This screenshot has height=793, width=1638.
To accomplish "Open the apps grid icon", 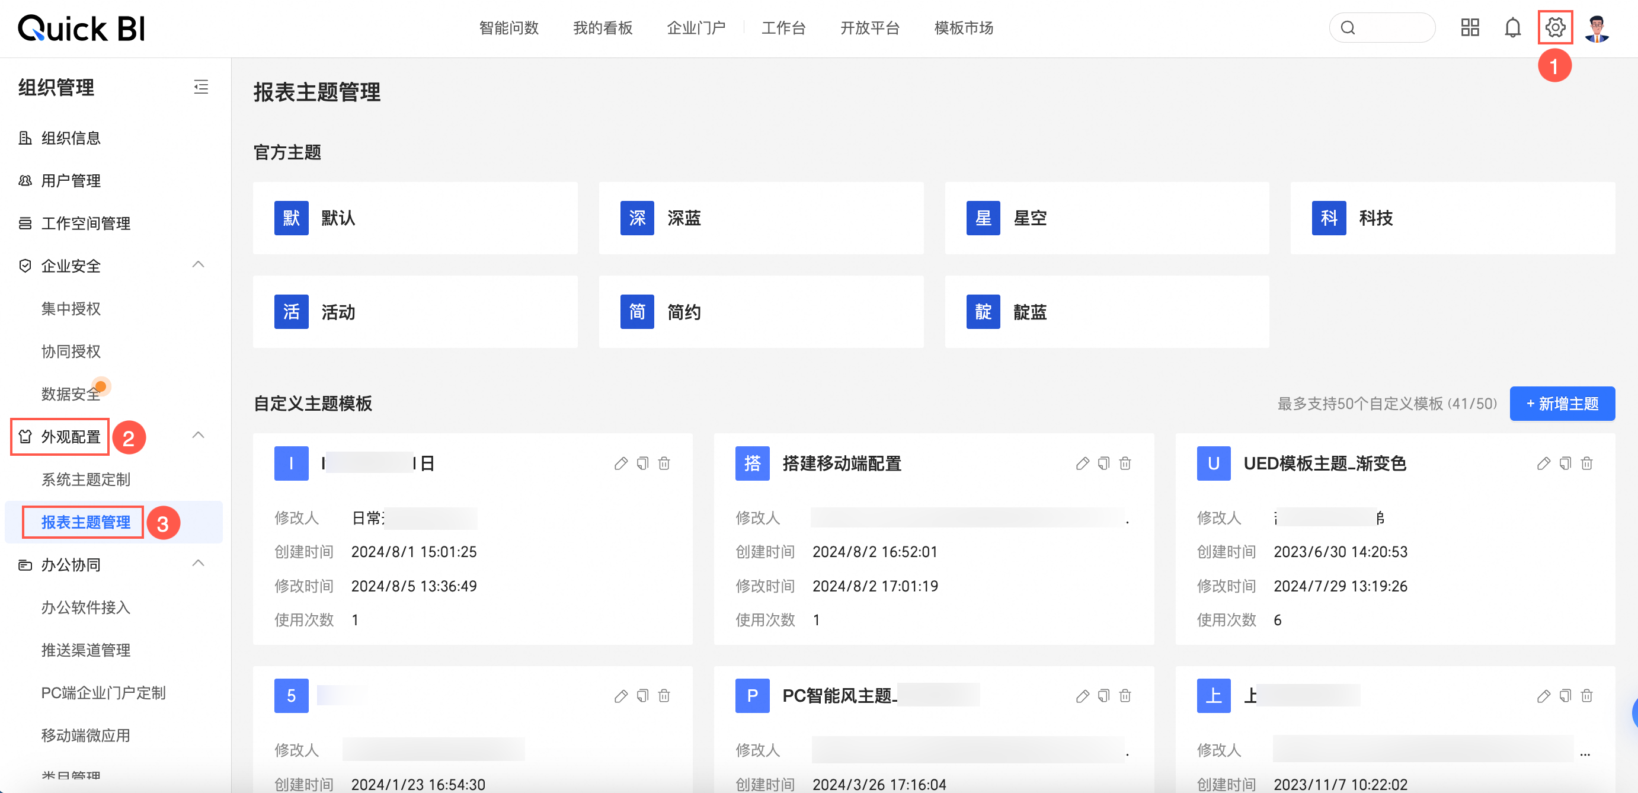I will [1470, 27].
